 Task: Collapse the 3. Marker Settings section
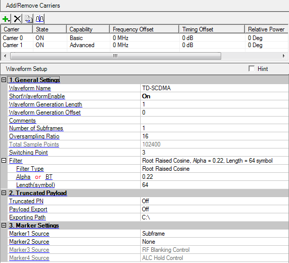pyautogui.click(x=4, y=226)
